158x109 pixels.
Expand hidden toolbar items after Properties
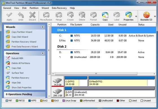pyautogui.click(x=136, y=16)
